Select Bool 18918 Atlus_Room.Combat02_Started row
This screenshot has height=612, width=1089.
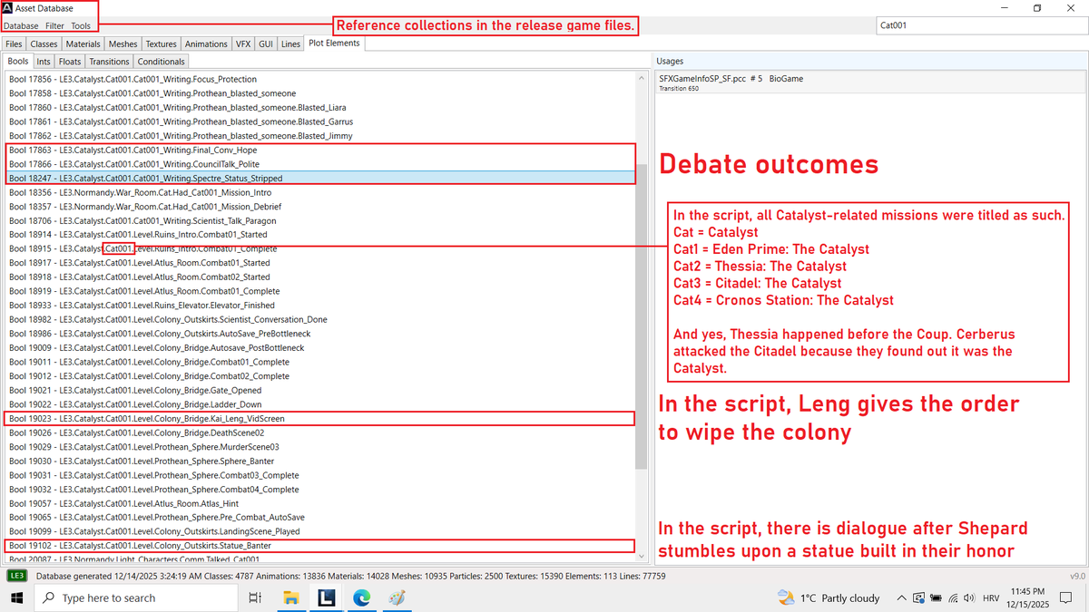(321, 277)
